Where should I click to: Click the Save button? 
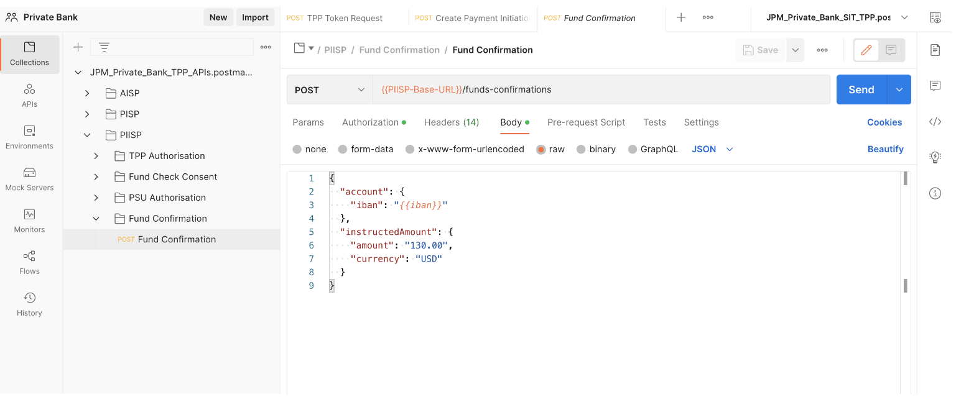(x=761, y=50)
